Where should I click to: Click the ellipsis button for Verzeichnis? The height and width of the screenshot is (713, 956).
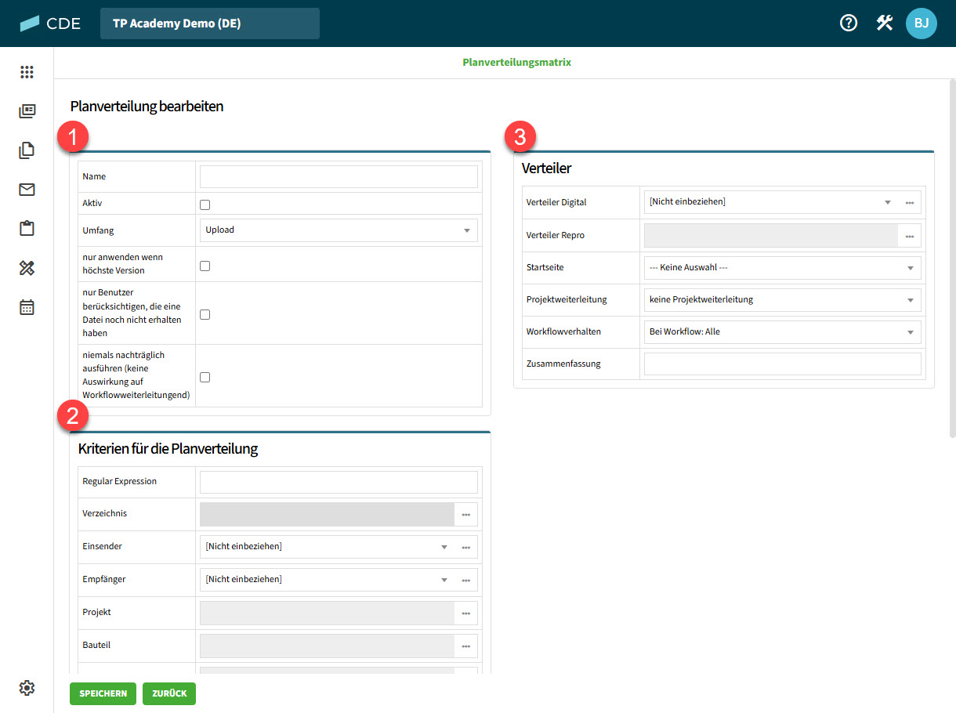(x=465, y=514)
